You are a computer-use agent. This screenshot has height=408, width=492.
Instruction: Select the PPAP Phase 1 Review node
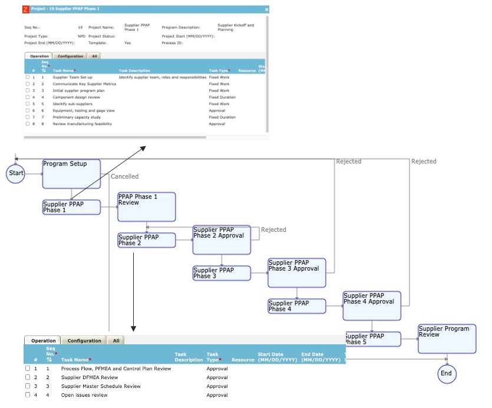146,207
